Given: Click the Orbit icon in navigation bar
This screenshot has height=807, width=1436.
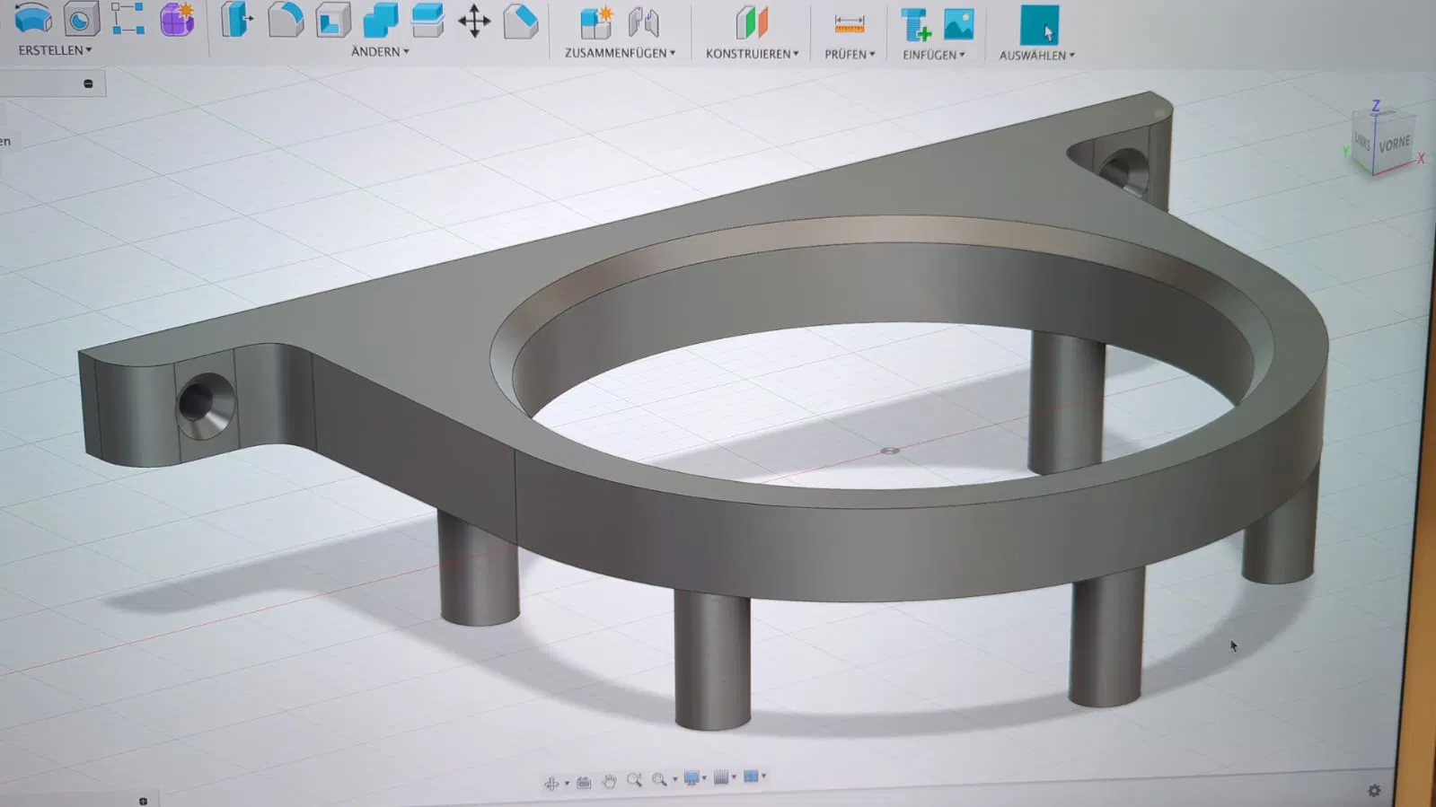Looking at the screenshot, I should 551,783.
